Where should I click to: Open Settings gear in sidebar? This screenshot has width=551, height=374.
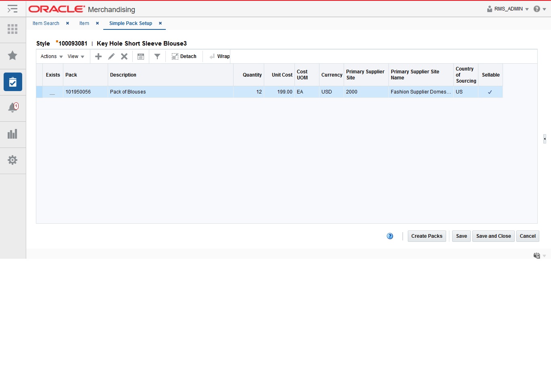tap(13, 160)
